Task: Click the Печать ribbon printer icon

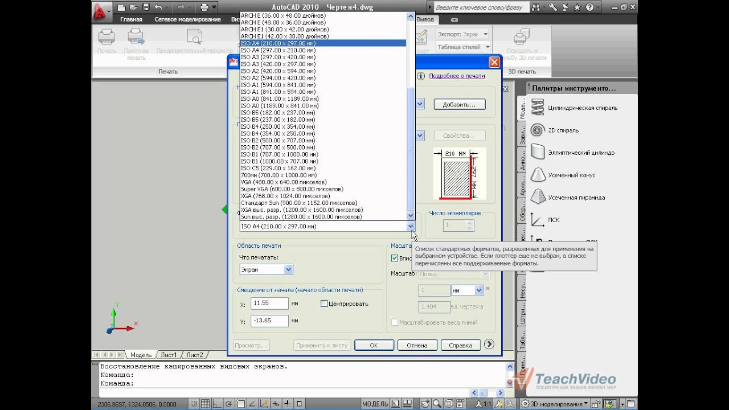Action: click(107, 37)
